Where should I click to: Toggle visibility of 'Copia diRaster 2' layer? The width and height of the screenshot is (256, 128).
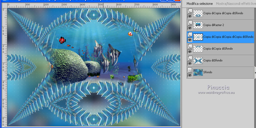pos(190,28)
